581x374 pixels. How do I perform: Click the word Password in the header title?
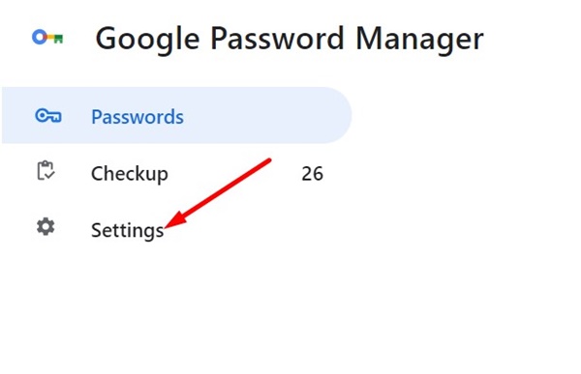click(x=278, y=38)
